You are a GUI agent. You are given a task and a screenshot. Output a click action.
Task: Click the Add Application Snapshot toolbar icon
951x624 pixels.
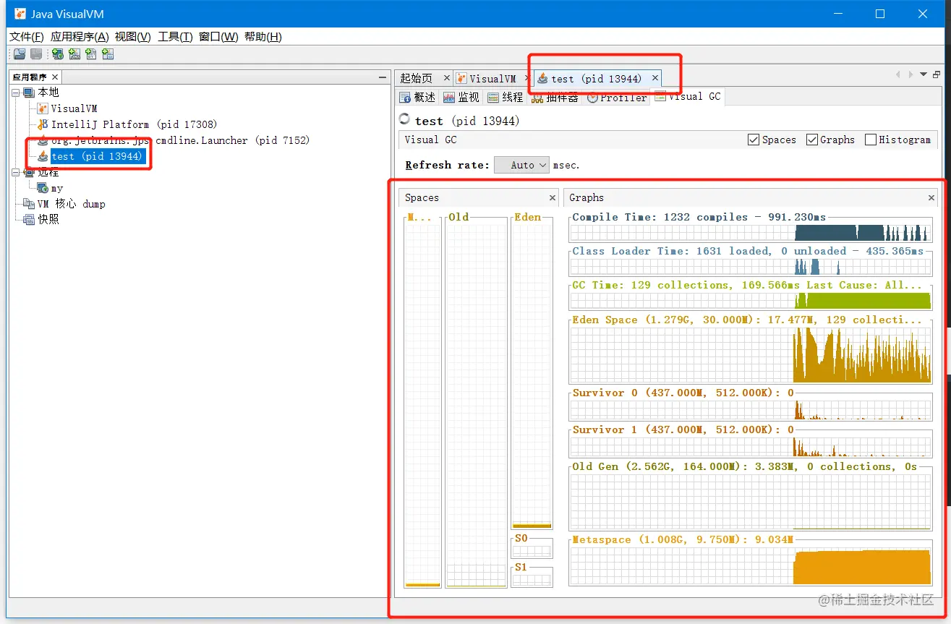point(108,54)
